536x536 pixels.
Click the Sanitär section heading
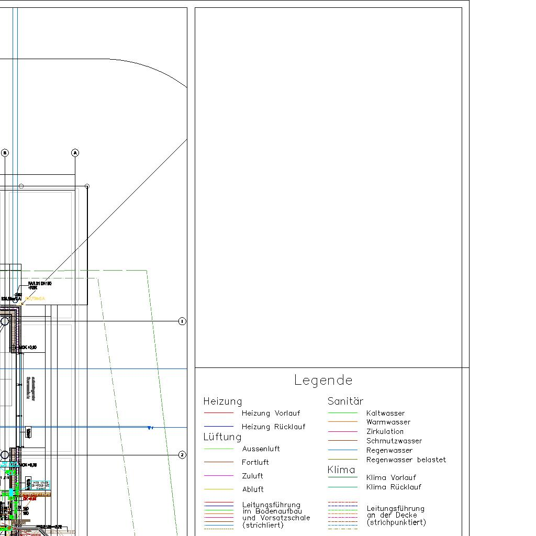coord(345,401)
